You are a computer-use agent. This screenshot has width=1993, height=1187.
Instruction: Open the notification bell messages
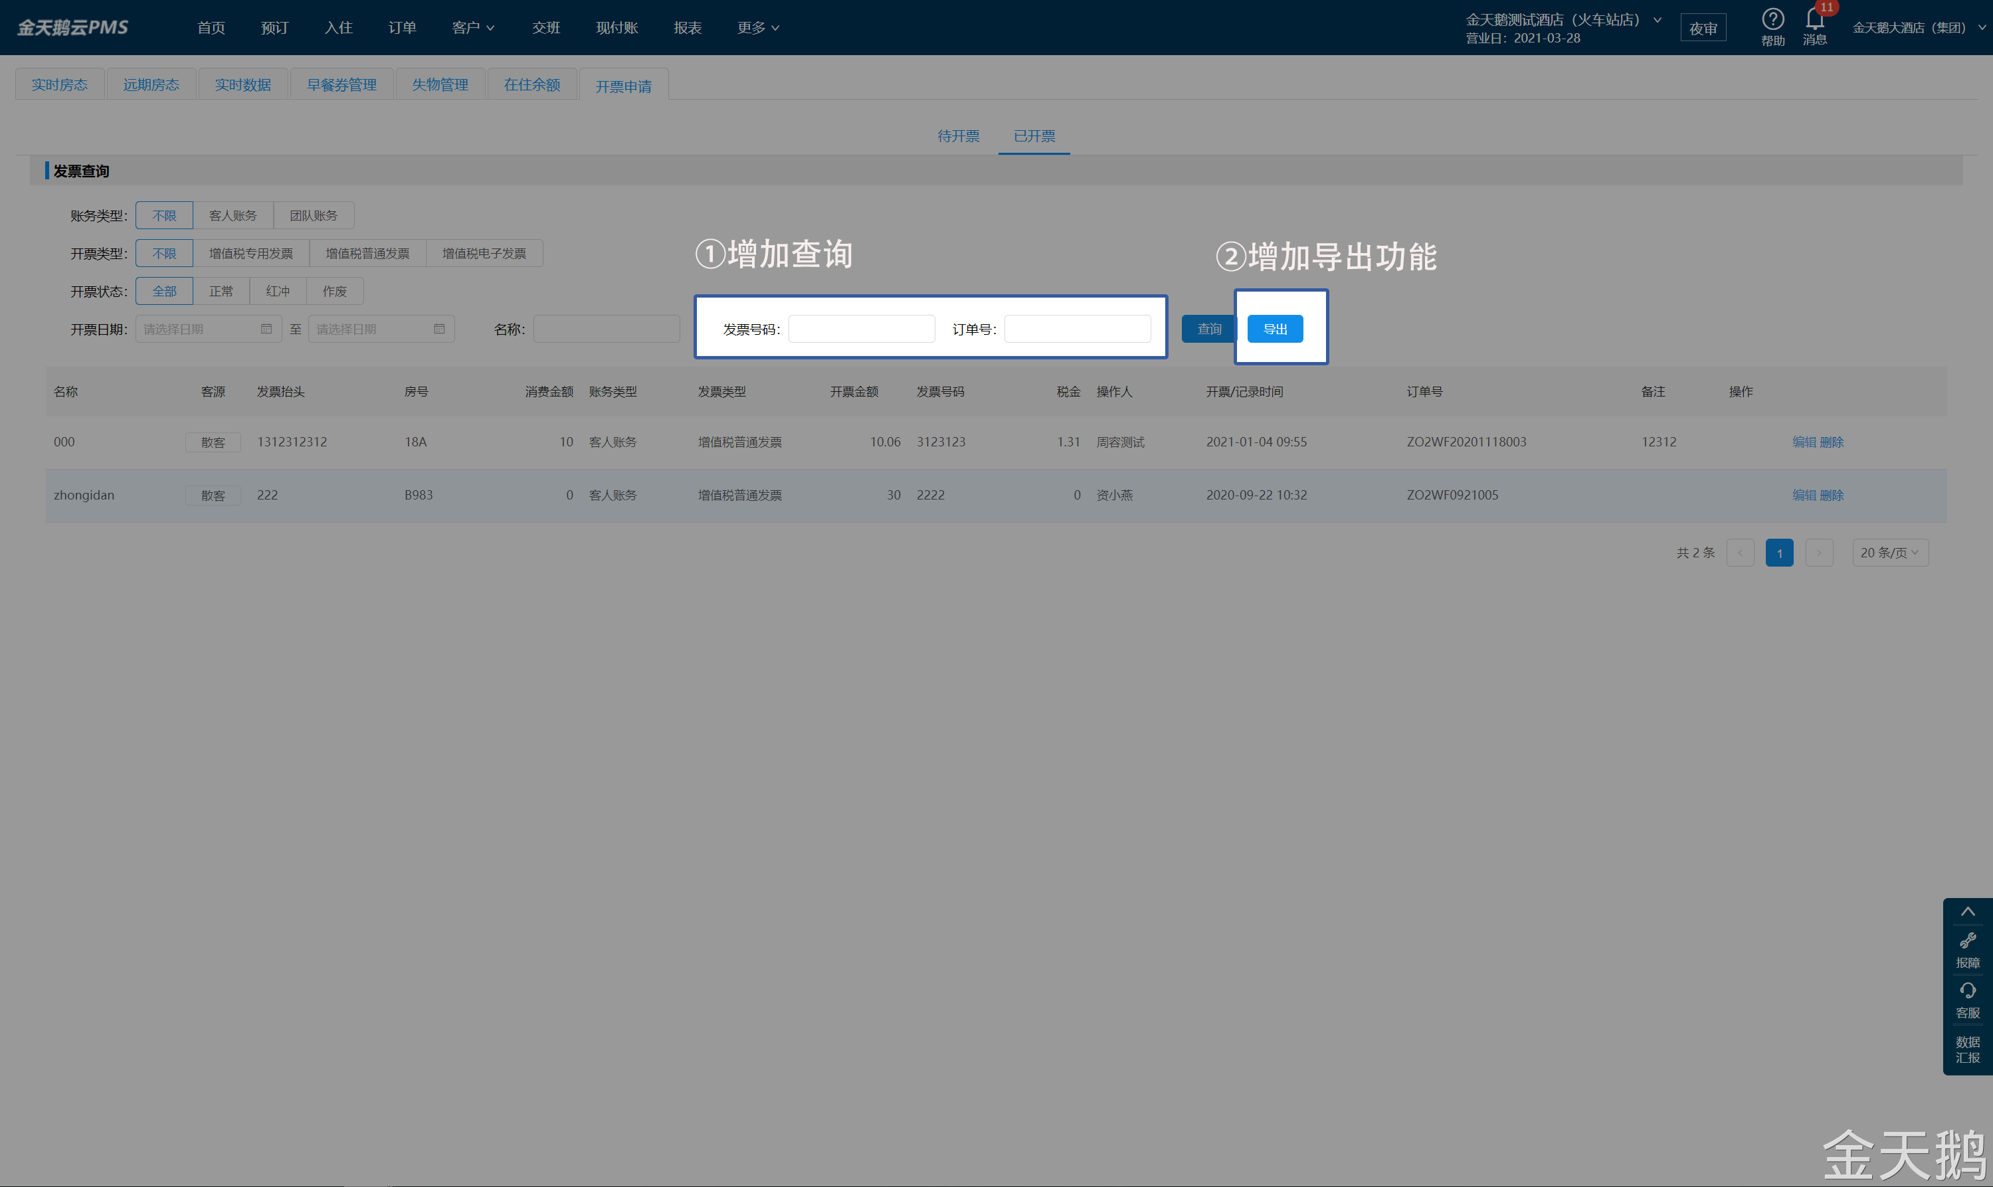[1815, 19]
